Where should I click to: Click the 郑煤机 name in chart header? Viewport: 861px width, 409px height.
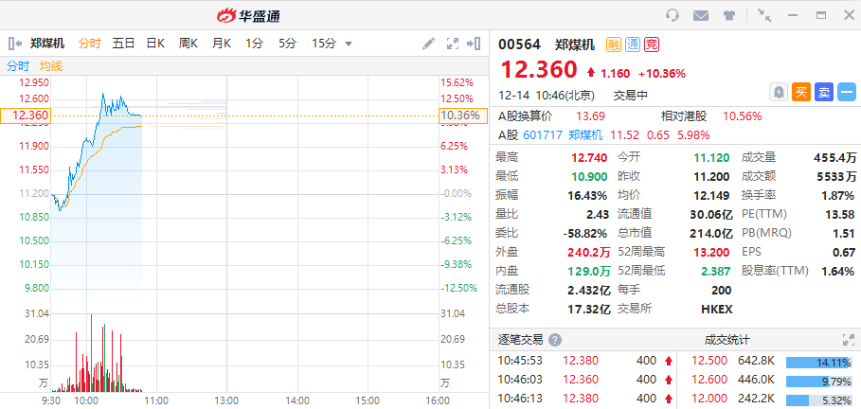click(47, 44)
